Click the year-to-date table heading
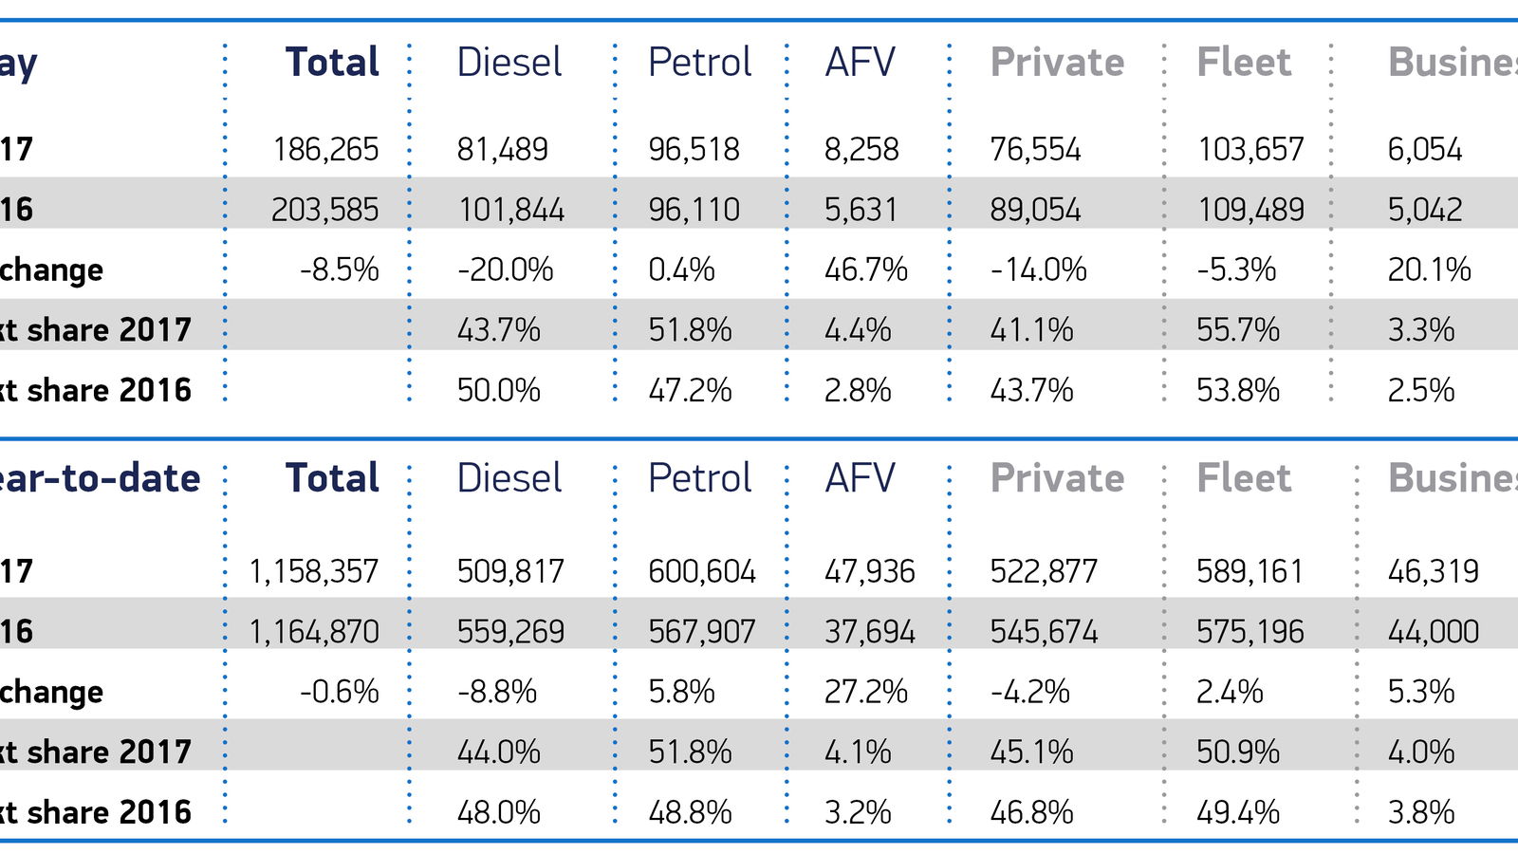The width and height of the screenshot is (1518, 854). coord(100,478)
